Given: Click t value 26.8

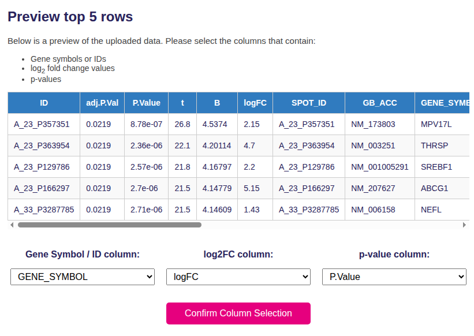Looking at the screenshot, I should 182,124.
